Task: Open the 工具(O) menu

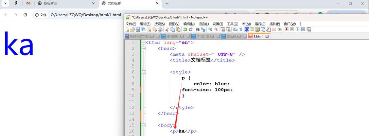Action: [232, 24]
